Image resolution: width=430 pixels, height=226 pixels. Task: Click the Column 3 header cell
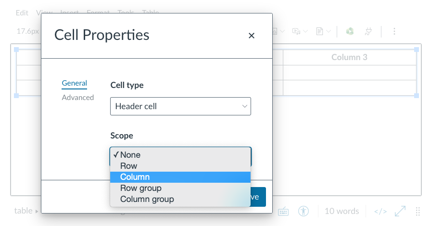(349, 57)
